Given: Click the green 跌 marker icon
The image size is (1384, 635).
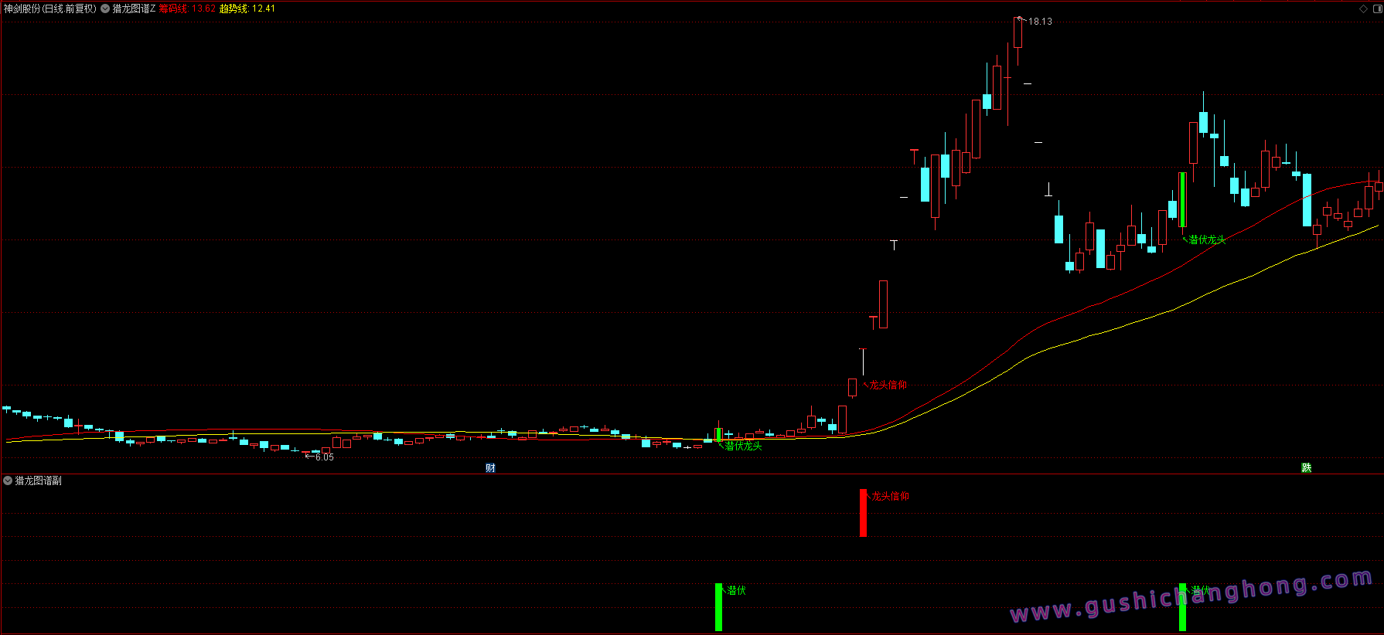Looking at the screenshot, I should click(x=1306, y=468).
